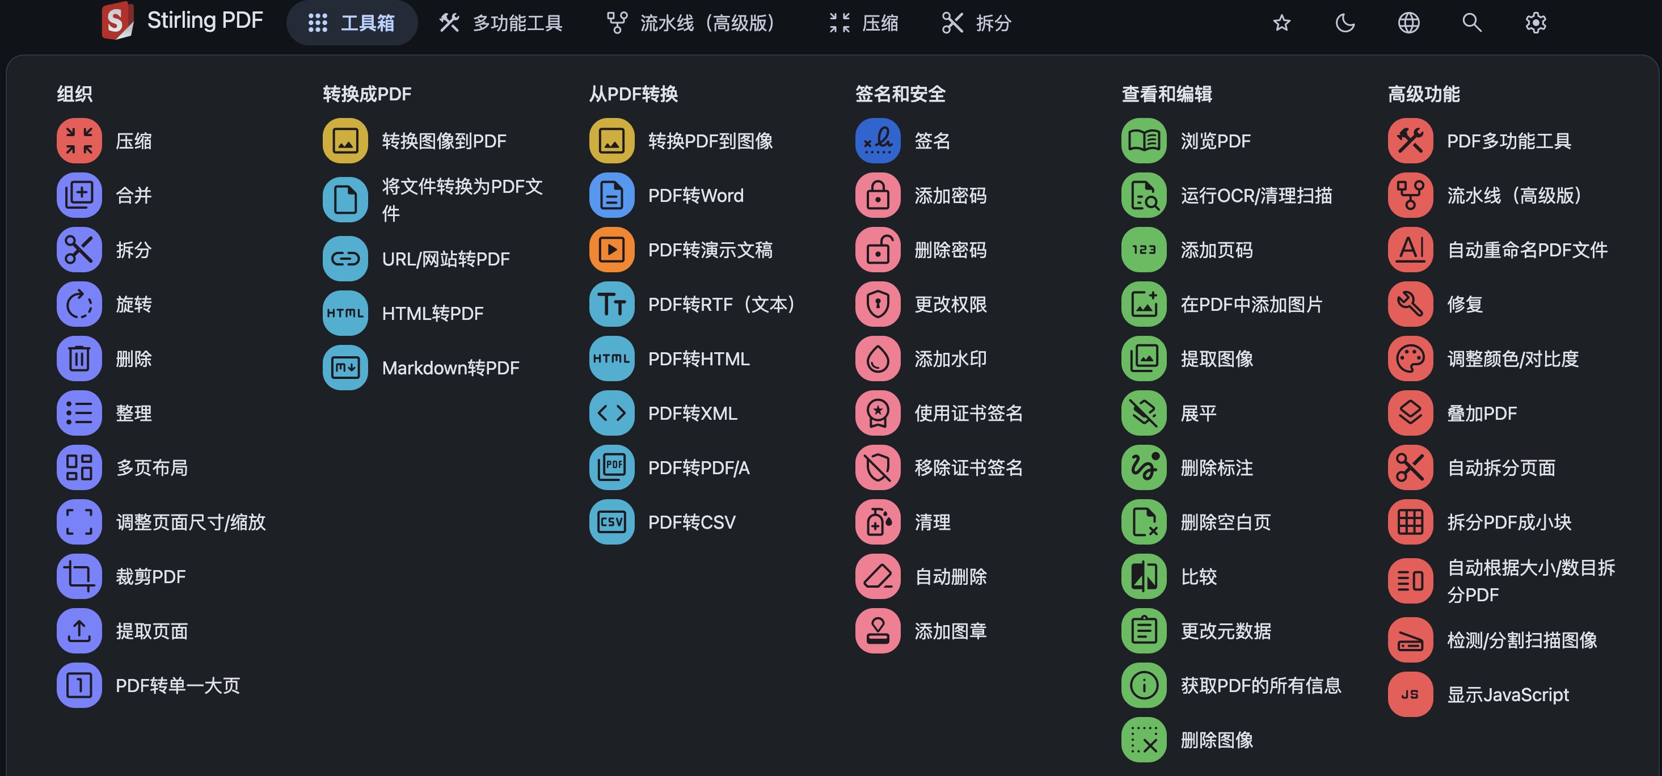Click the 显示JavaScript JS icon
Image resolution: width=1662 pixels, height=776 pixels.
pyautogui.click(x=1410, y=694)
